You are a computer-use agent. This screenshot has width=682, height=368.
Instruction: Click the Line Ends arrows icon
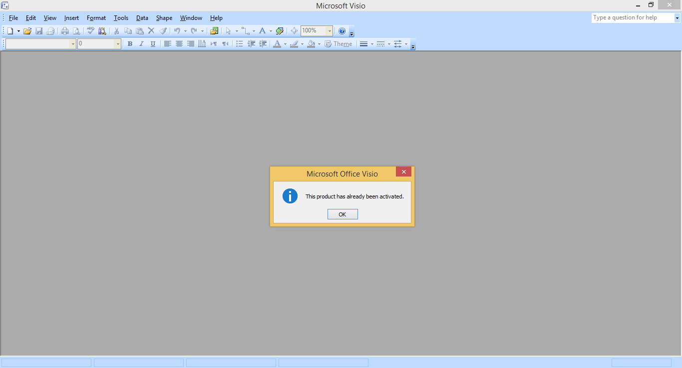[x=398, y=44]
